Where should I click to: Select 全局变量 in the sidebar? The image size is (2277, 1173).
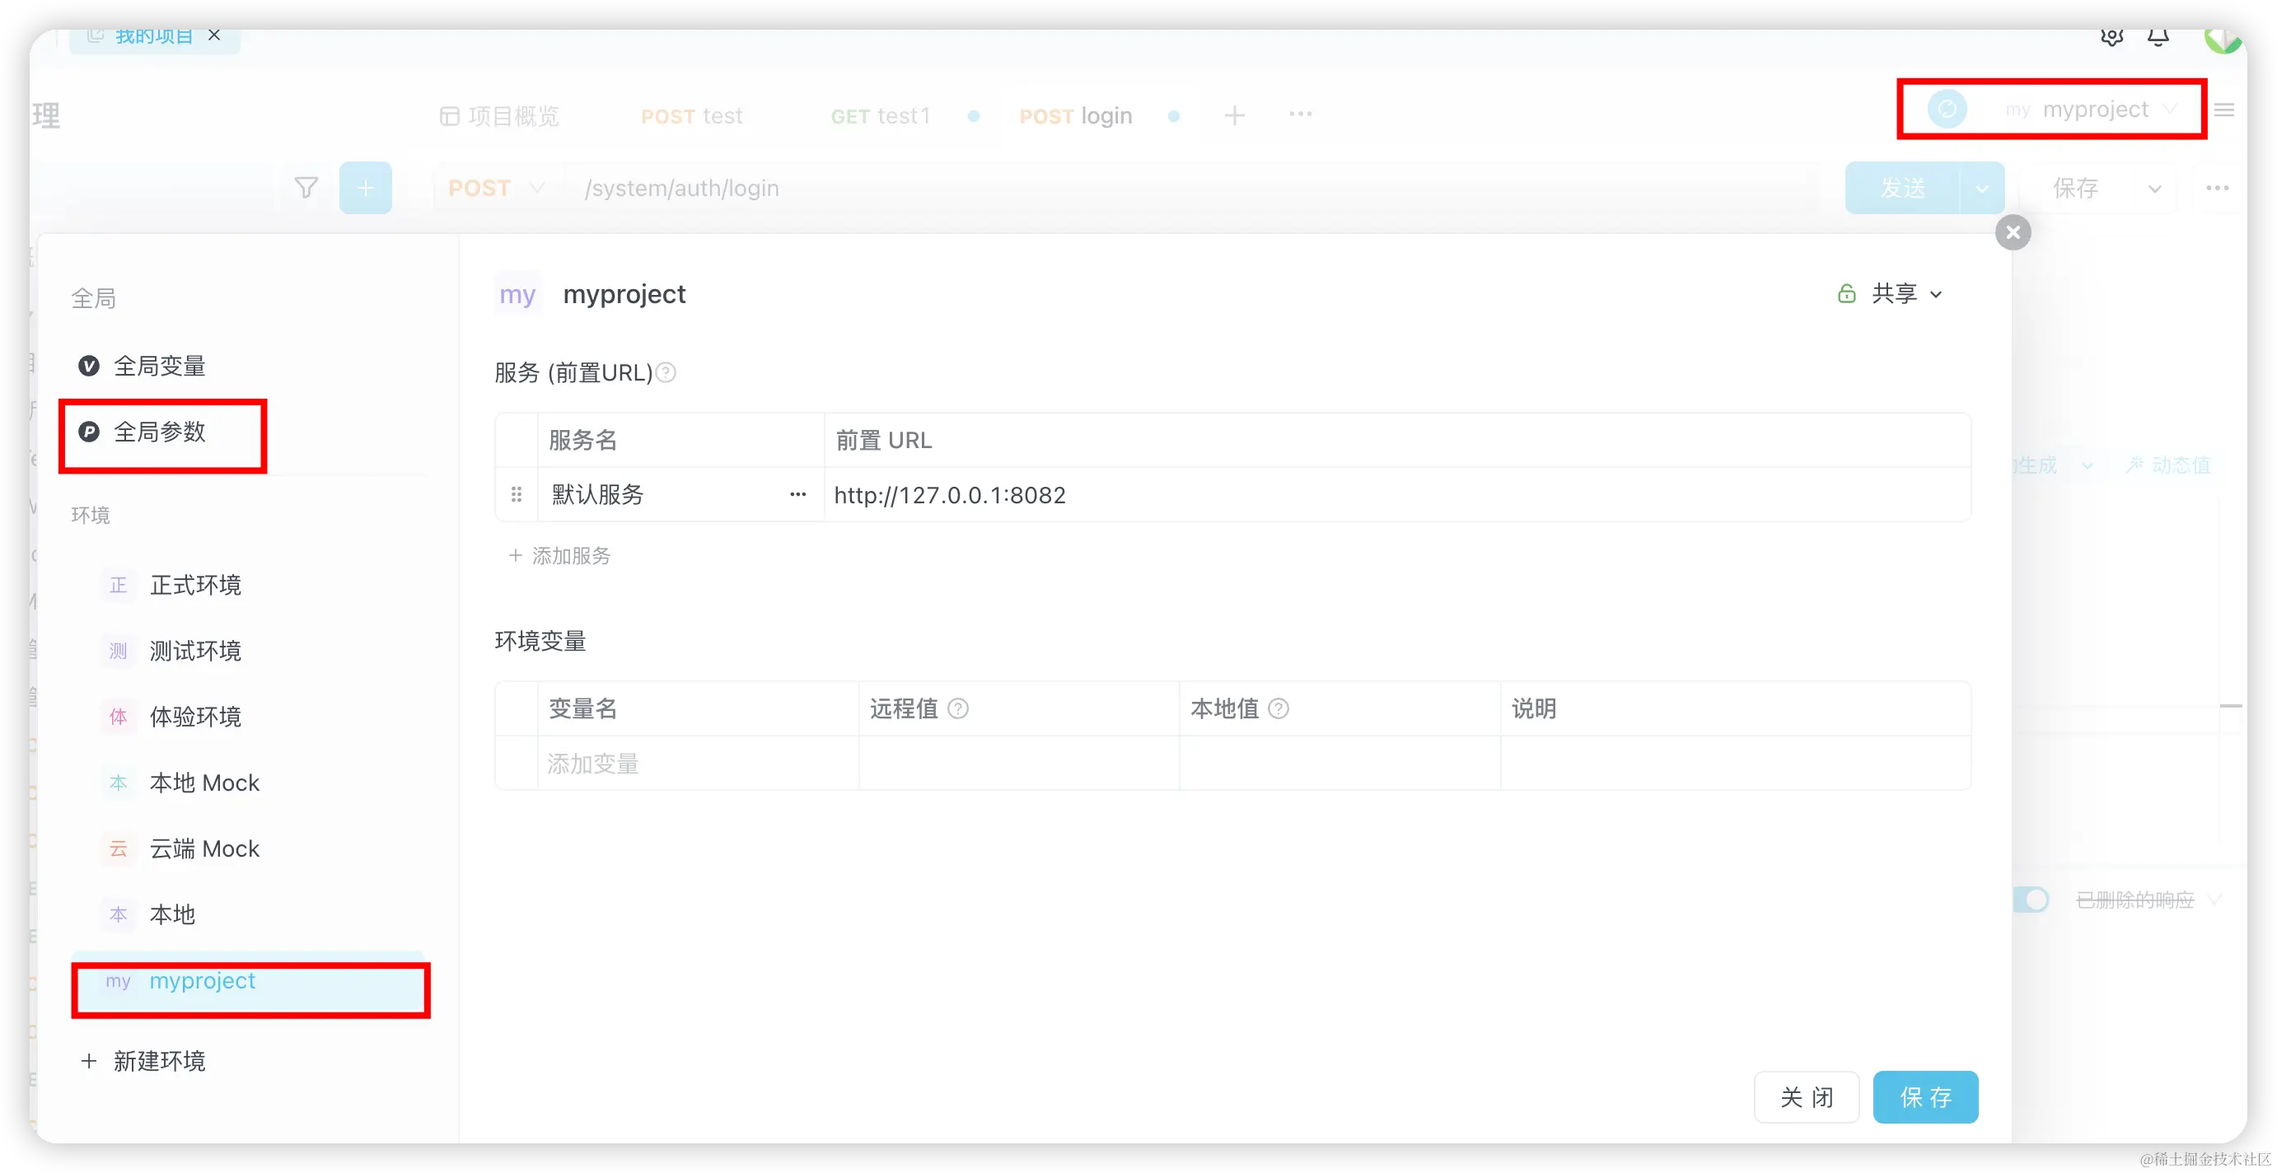point(159,366)
